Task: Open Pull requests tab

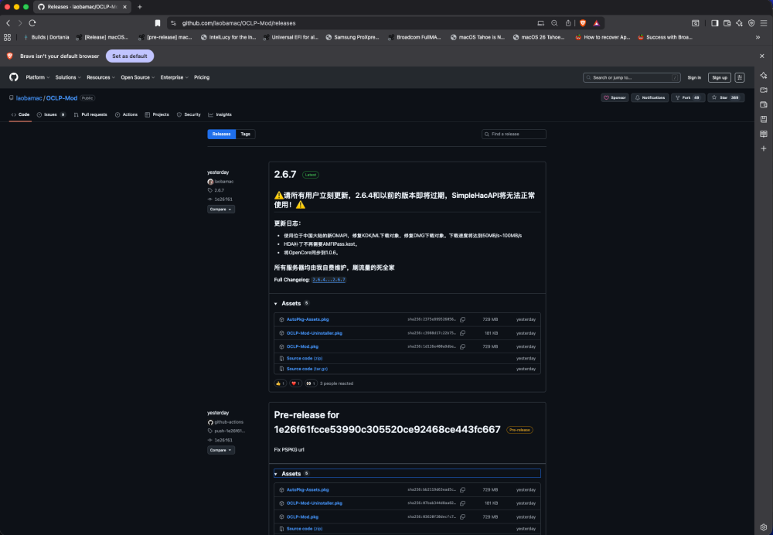Action: pyautogui.click(x=90, y=114)
